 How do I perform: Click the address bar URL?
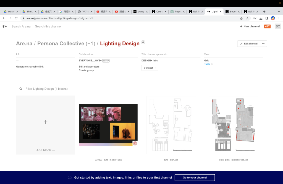(60, 18)
